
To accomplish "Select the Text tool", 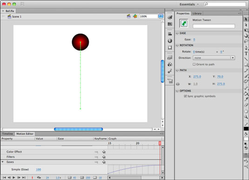I will (x=246, y=53).
